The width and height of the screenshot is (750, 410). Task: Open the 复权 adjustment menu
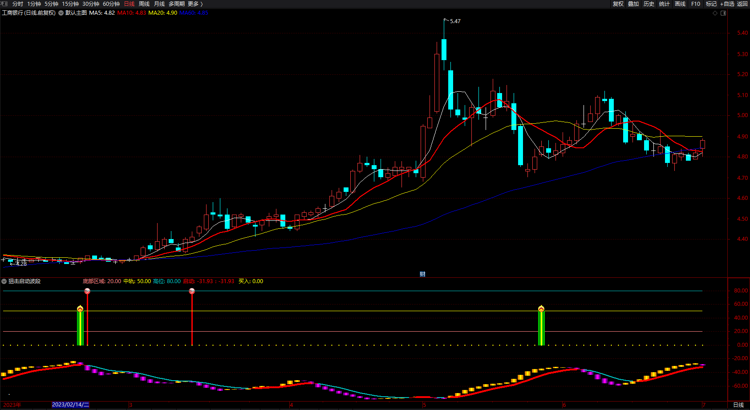[618, 4]
